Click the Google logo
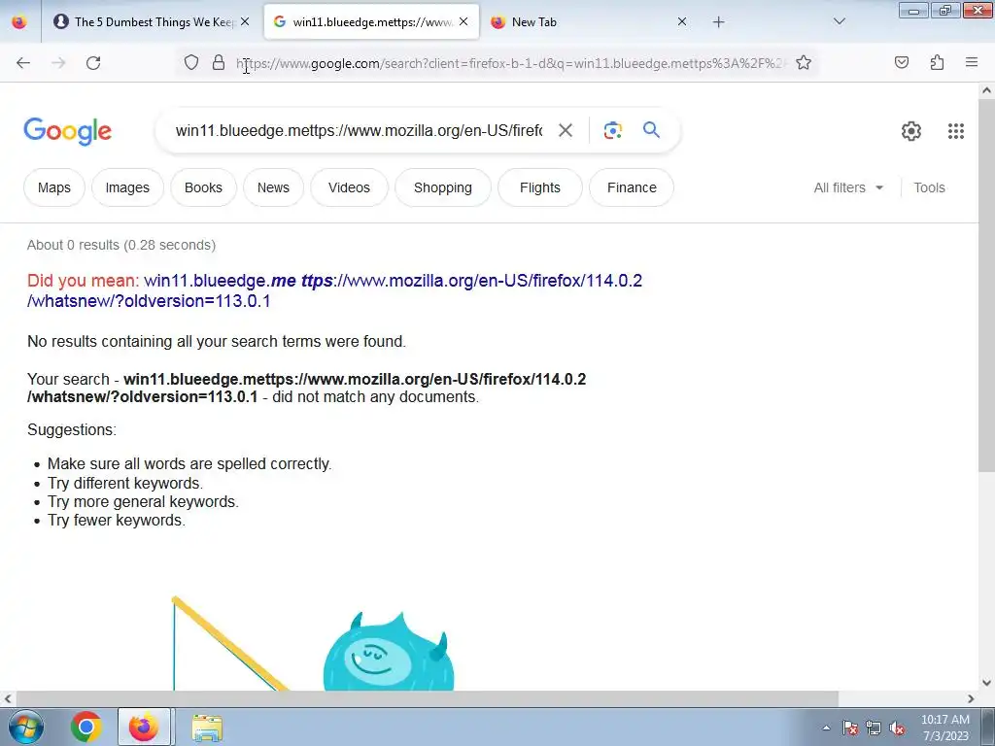Screen dimensions: 995x746 coord(67,131)
